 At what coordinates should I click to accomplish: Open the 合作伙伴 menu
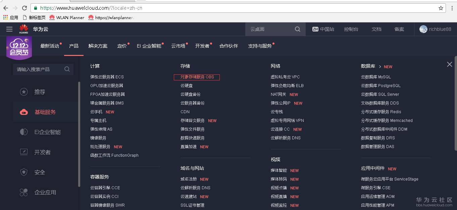pyautogui.click(x=229, y=46)
